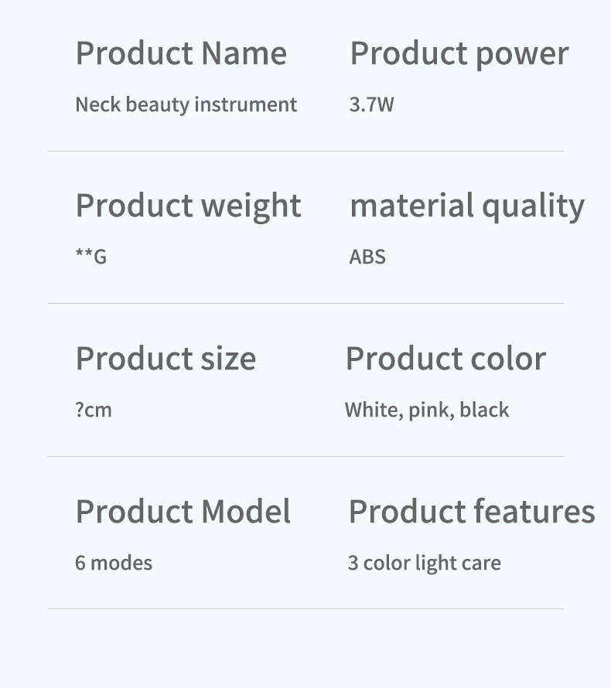Image resolution: width=611 pixels, height=688 pixels.
Task: Click the "Product Model" heading
Action: coord(183,512)
